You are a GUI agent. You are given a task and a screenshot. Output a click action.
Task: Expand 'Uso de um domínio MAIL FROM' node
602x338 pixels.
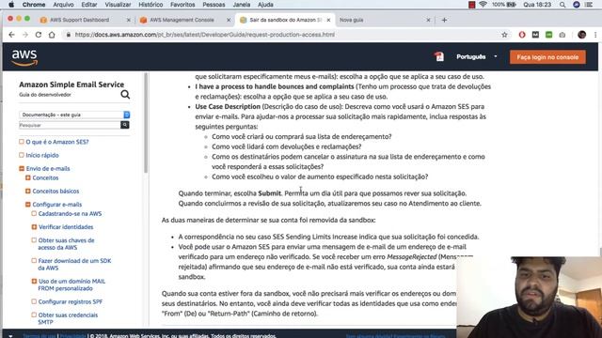34,282
